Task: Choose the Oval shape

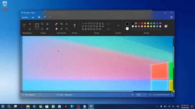Action: point(89,24)
